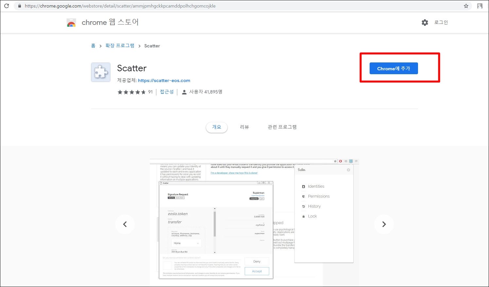Click the Scatter breadcrumb text

(152, 46)
